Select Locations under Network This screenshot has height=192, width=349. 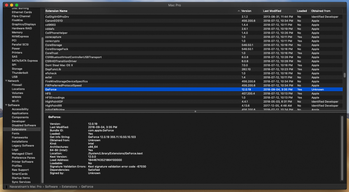point(18,89)
